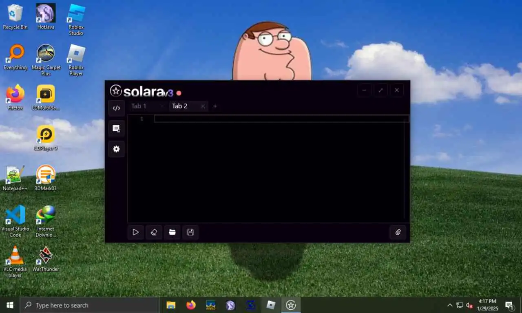Open the network status tray icon
522x313 pixels.
click(x=460, y=305)
